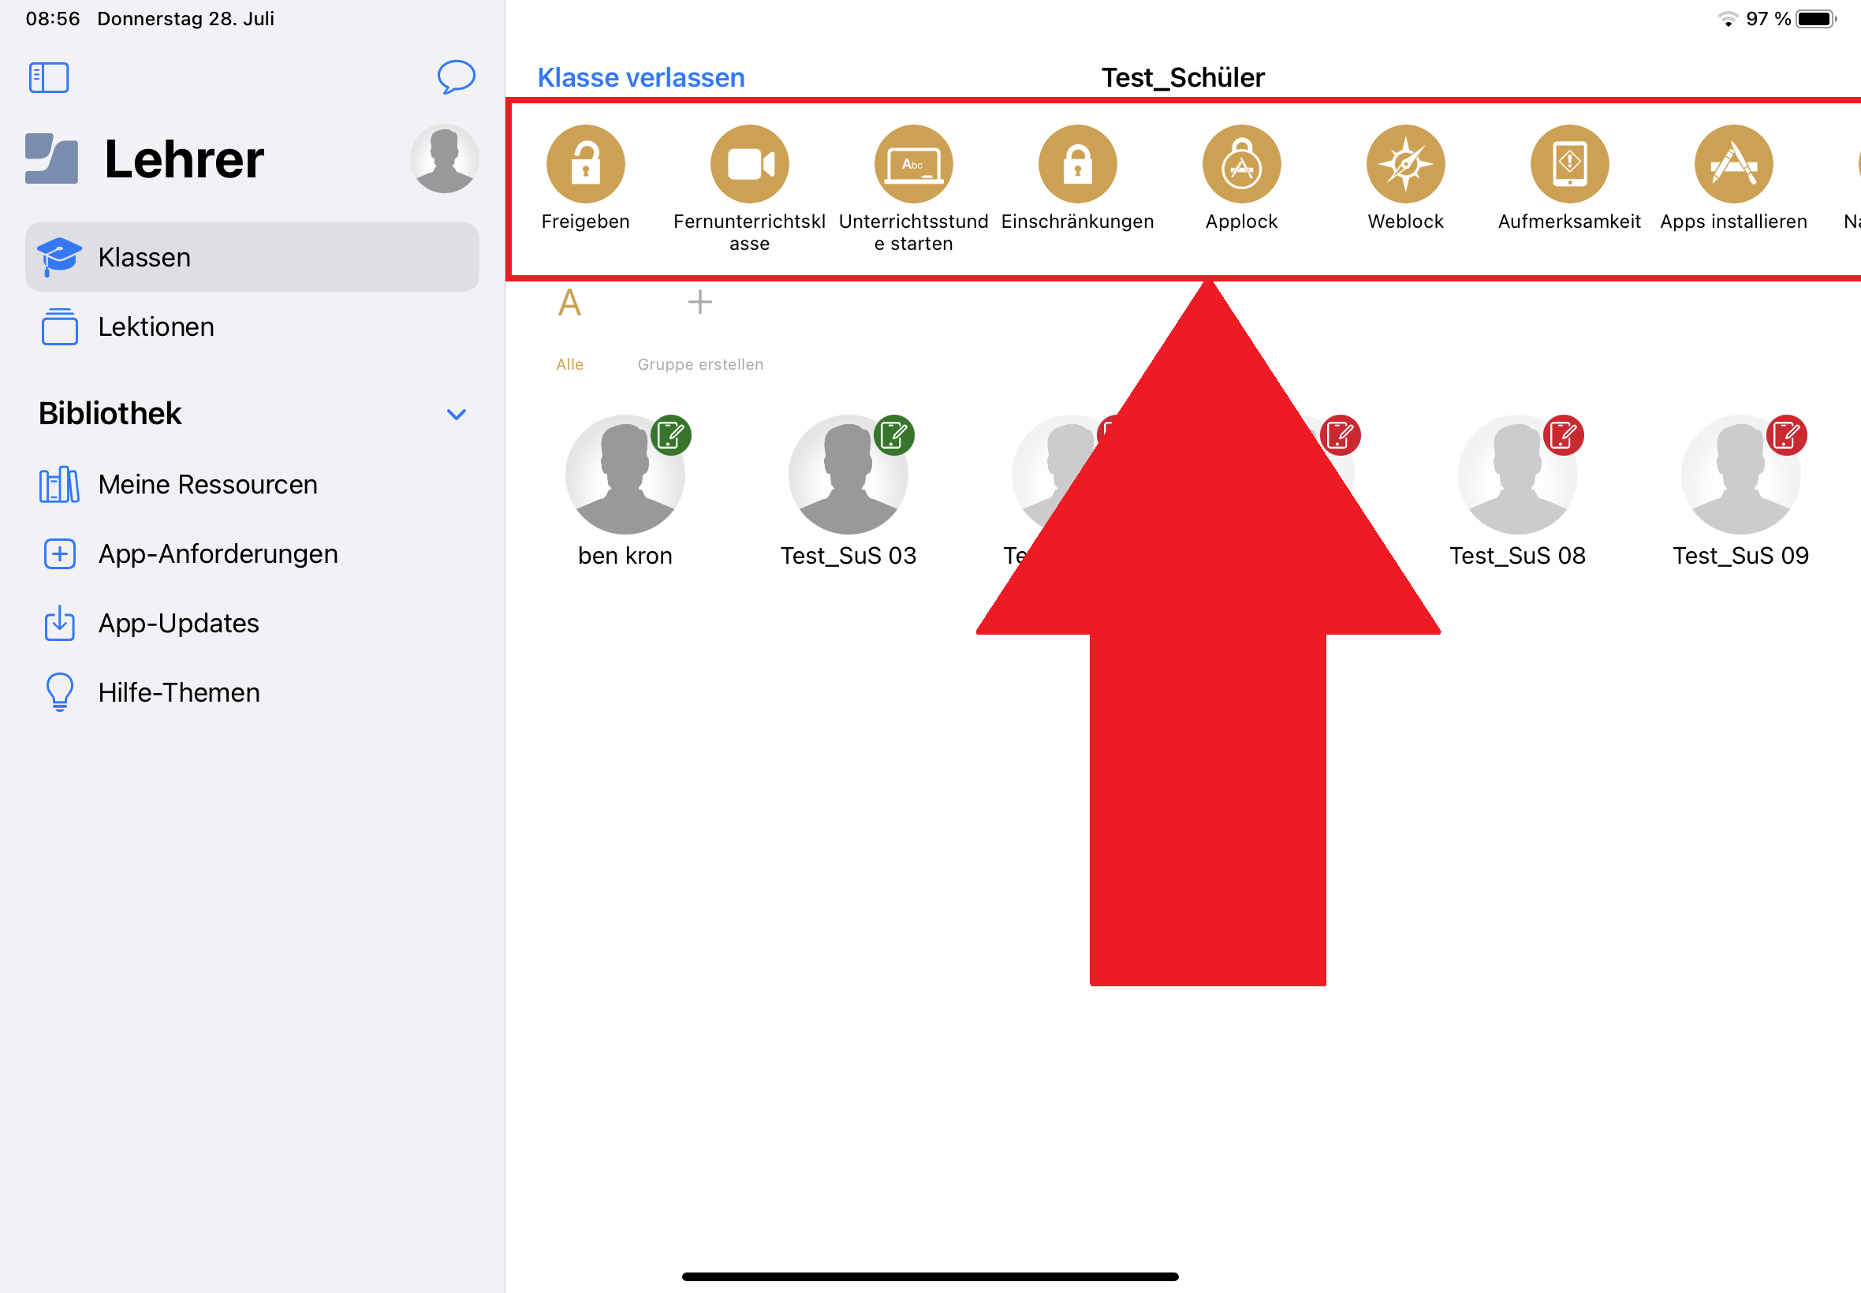Screen dimensions: 1861x1293
Task: Activate the Weblock compass icon
Action: (x=1406, y=164)
